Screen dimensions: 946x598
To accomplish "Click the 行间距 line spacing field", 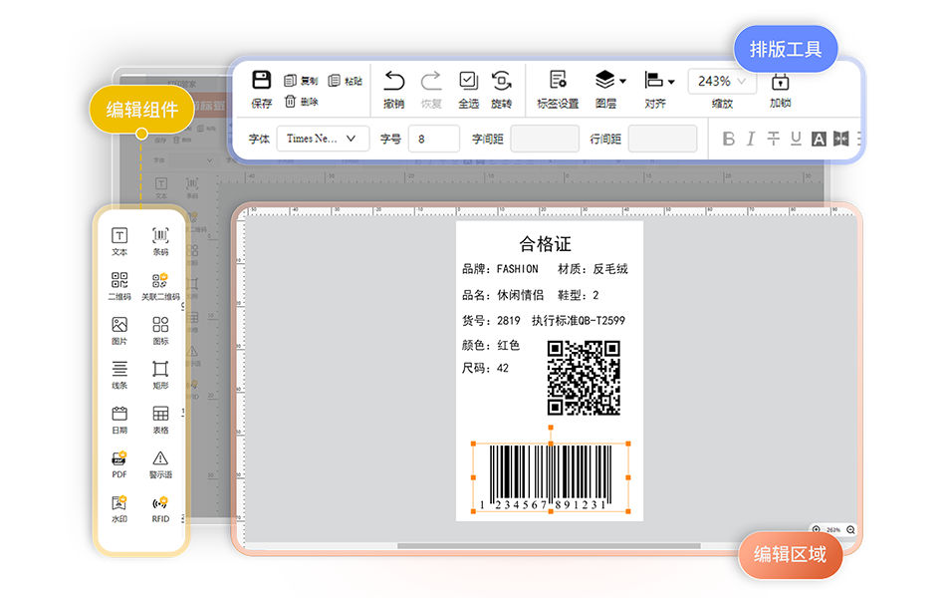I will (x=662, y=139).
